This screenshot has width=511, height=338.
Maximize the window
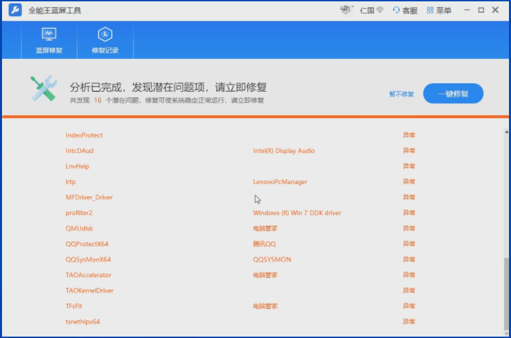point(481,10)
